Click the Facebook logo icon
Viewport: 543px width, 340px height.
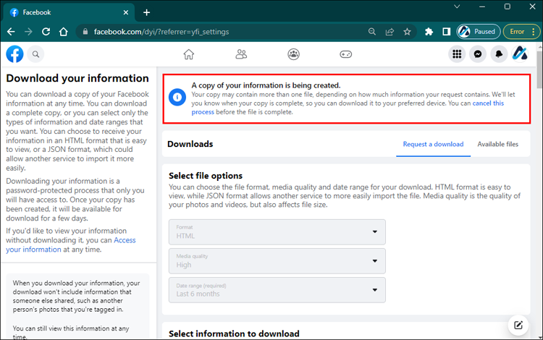[14, 54]
